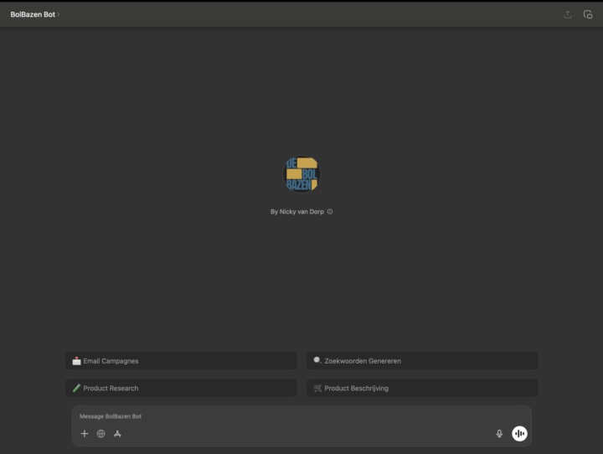Select the Zoekwoorden Genereren suggestion
Viewport: 603px width, 454px height.
422,361
